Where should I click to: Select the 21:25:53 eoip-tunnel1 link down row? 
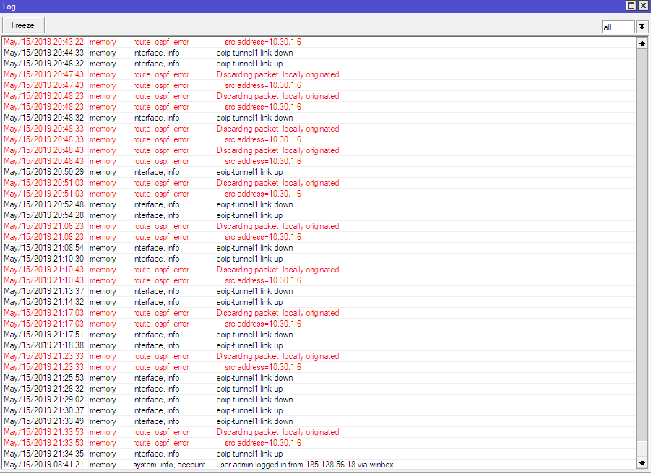point(319,378)
